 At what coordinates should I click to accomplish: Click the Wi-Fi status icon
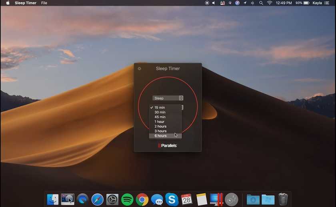pos(269,3)
